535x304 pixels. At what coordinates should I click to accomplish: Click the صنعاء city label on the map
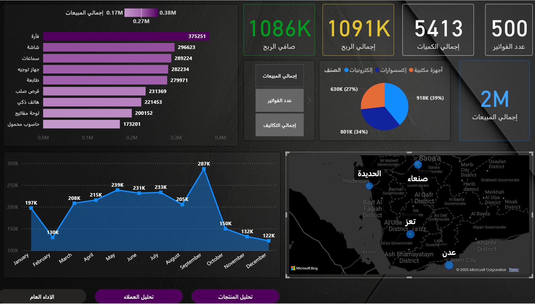pyautogui.click(x=418, y=178)
